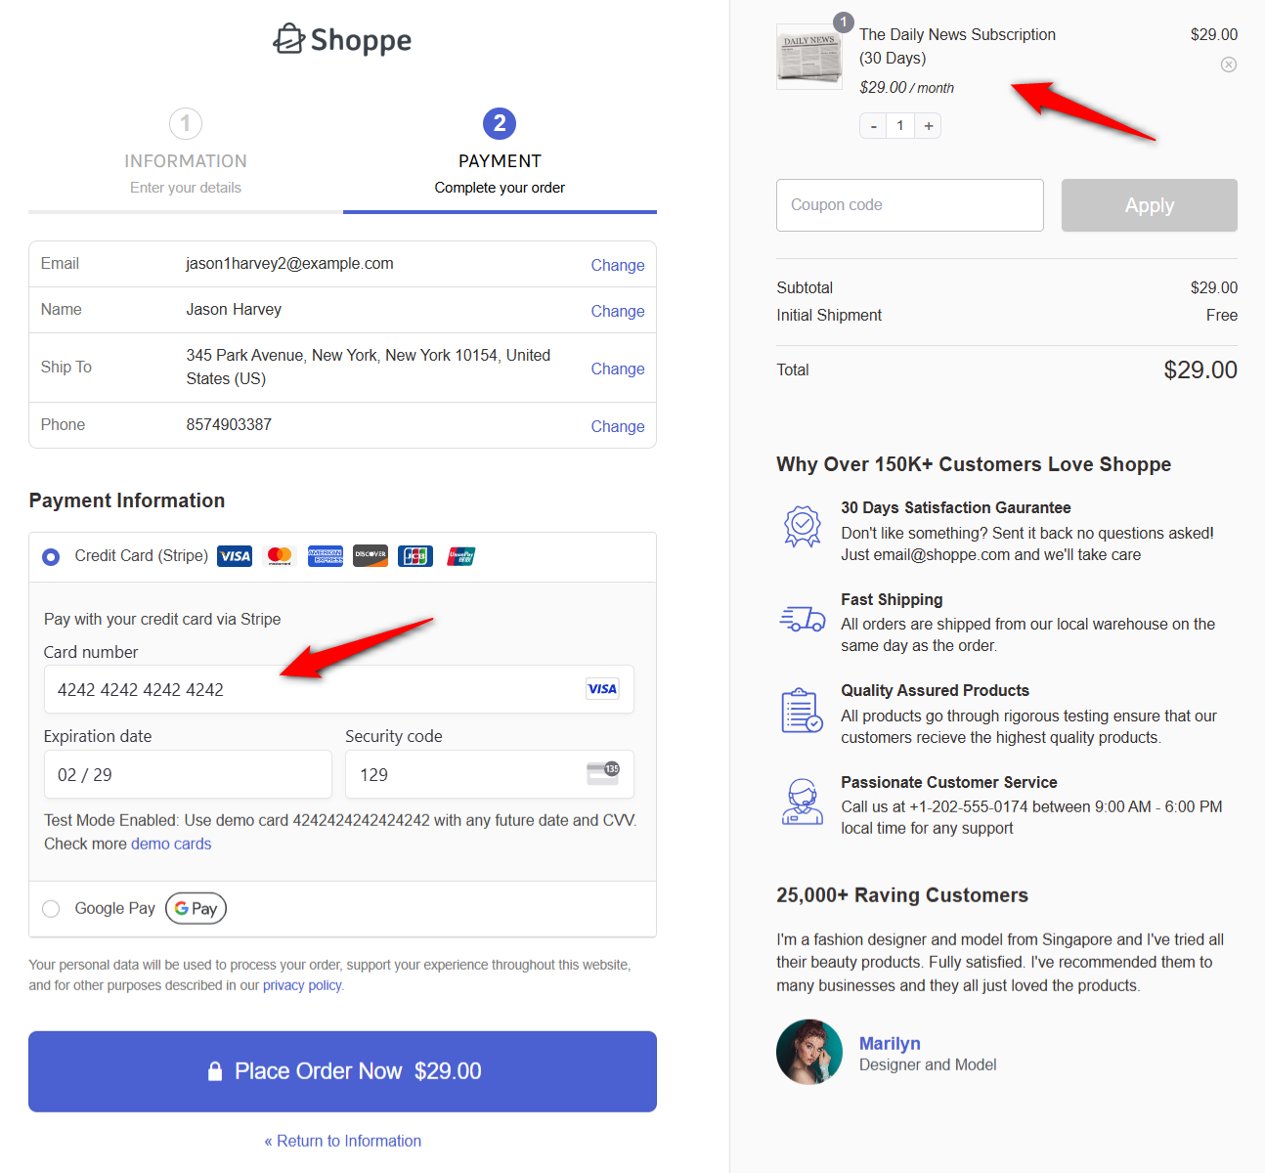Select Credit Card (Stripe) payment option

51,556
